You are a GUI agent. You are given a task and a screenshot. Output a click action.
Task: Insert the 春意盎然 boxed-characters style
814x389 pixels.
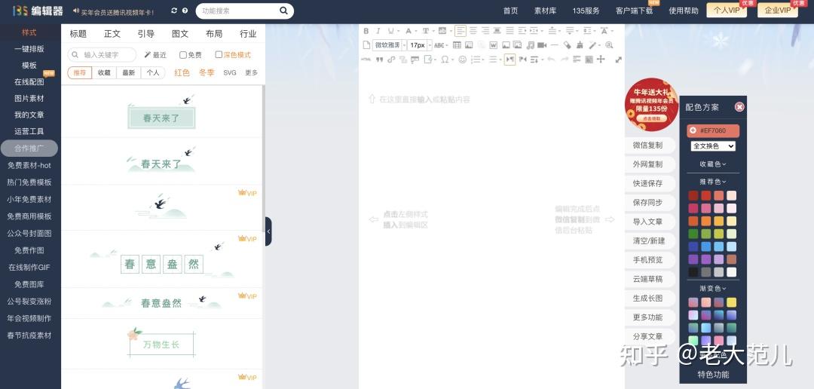point(161,259)
